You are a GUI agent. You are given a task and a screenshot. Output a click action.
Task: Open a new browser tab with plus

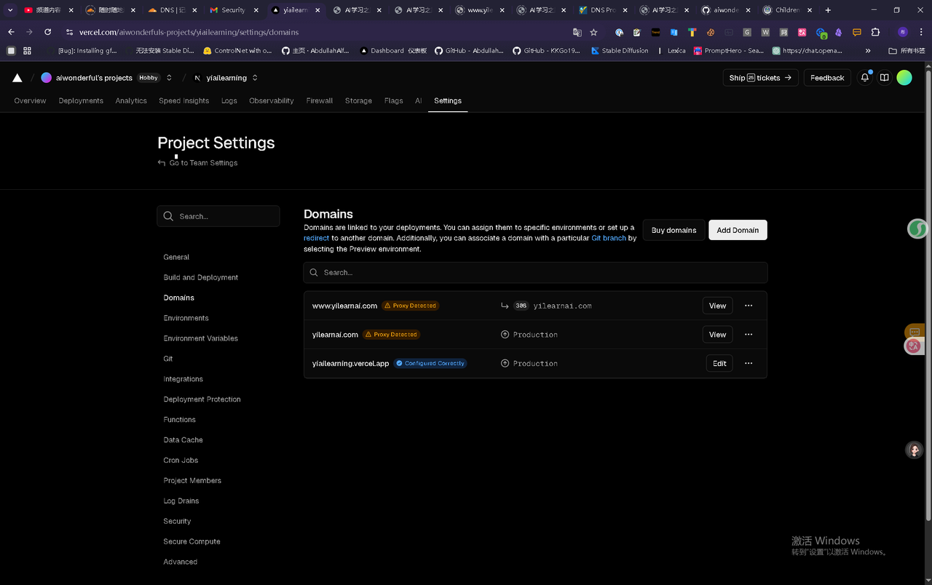click(x=828, y=10)
